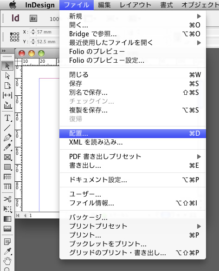Image resolution: width=219 pixels, height=271 pixels.
Task: Select the Vertical Grid tool
Action: pyautogui.click(x=7, y=186)
